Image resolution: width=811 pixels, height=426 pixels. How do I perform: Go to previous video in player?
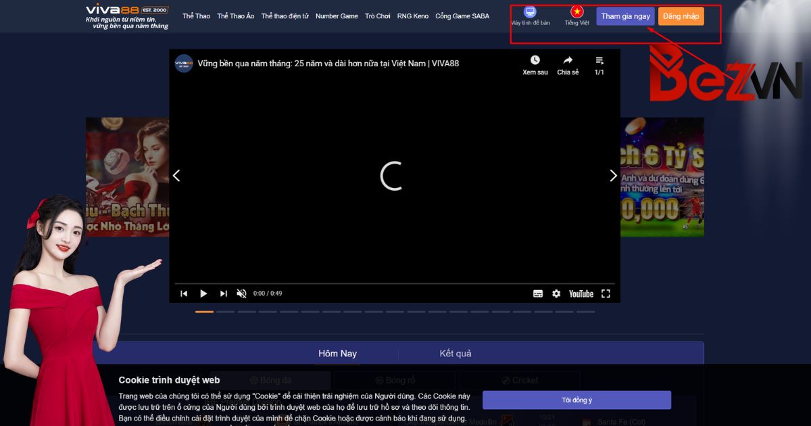184,293
